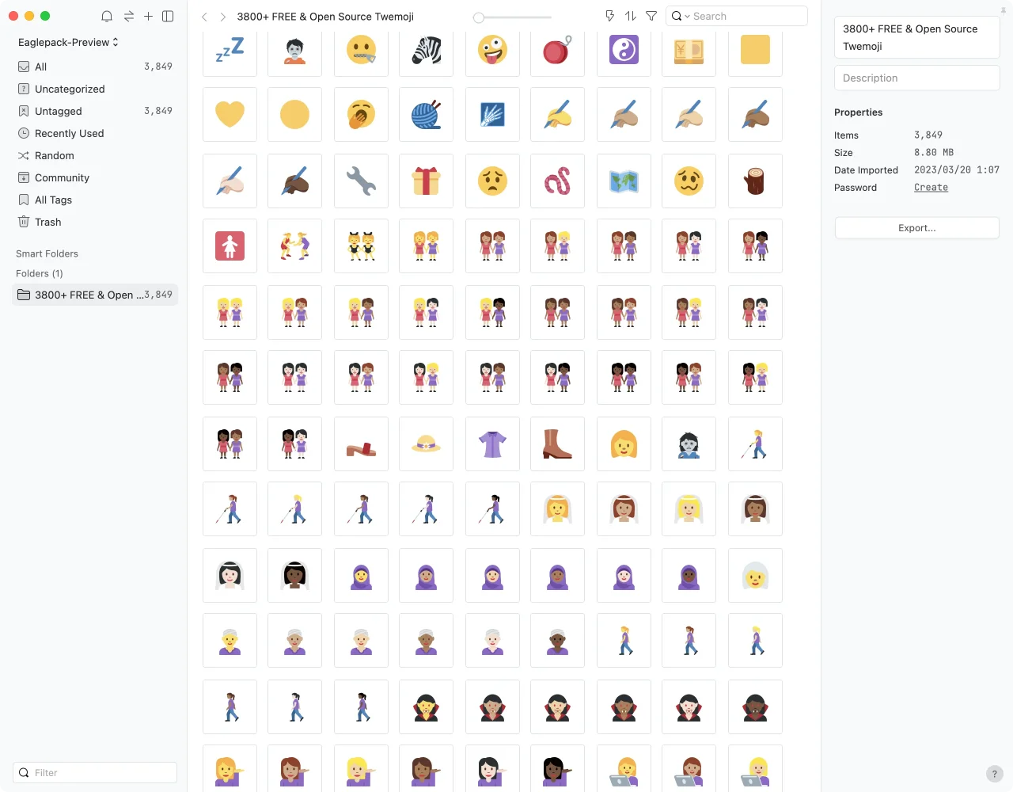Select the wood log emoji thumbnail
Screen dimensions: 1013x792
coord(755,181)
